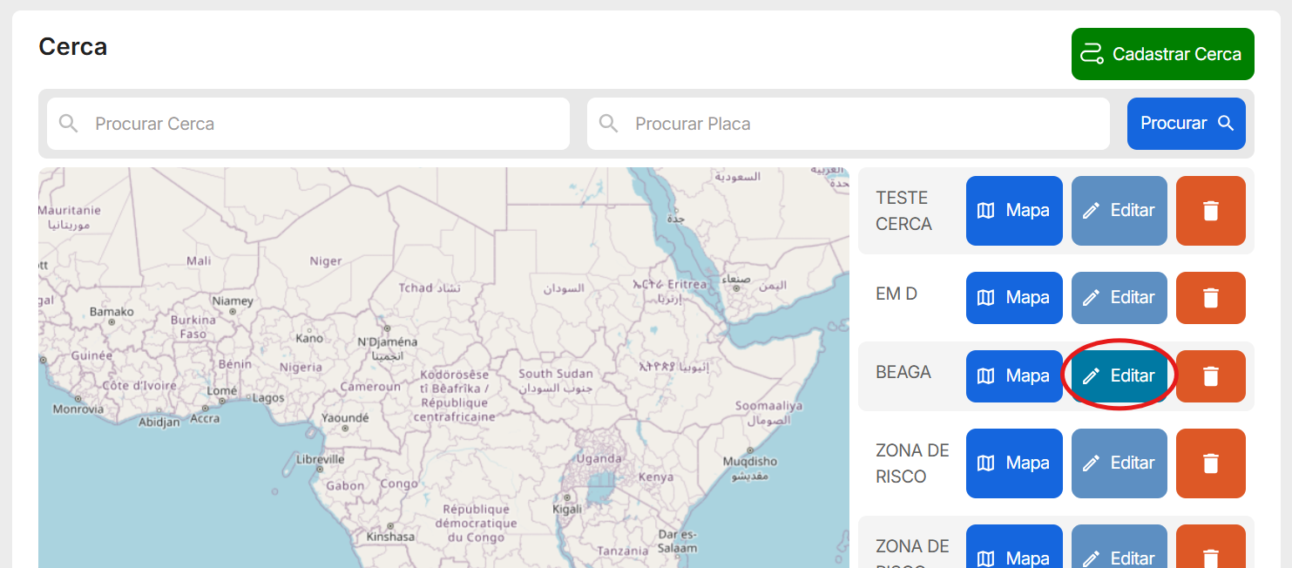Click the magnifier icon in Procurar Cerca
1292x568 pixels.
69,124
